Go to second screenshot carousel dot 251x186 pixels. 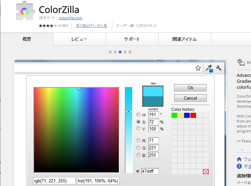(x=115, y=52)
